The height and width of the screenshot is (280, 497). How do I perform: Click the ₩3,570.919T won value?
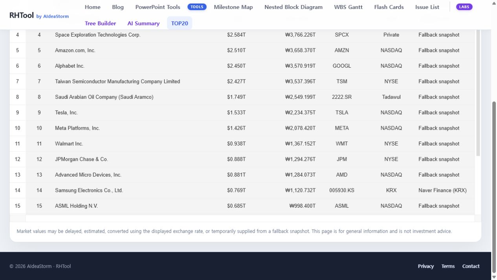[x=301, y=66]
